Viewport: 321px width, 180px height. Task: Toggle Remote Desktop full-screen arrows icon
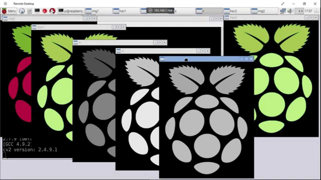(283, 4)
